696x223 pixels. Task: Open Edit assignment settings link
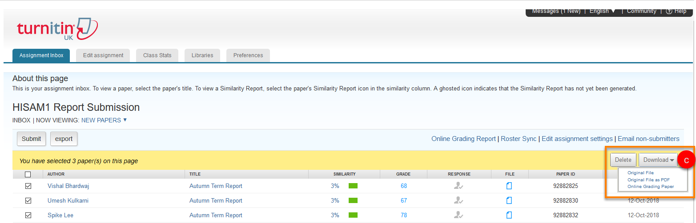pyautogui.click(x=577, y=139)
